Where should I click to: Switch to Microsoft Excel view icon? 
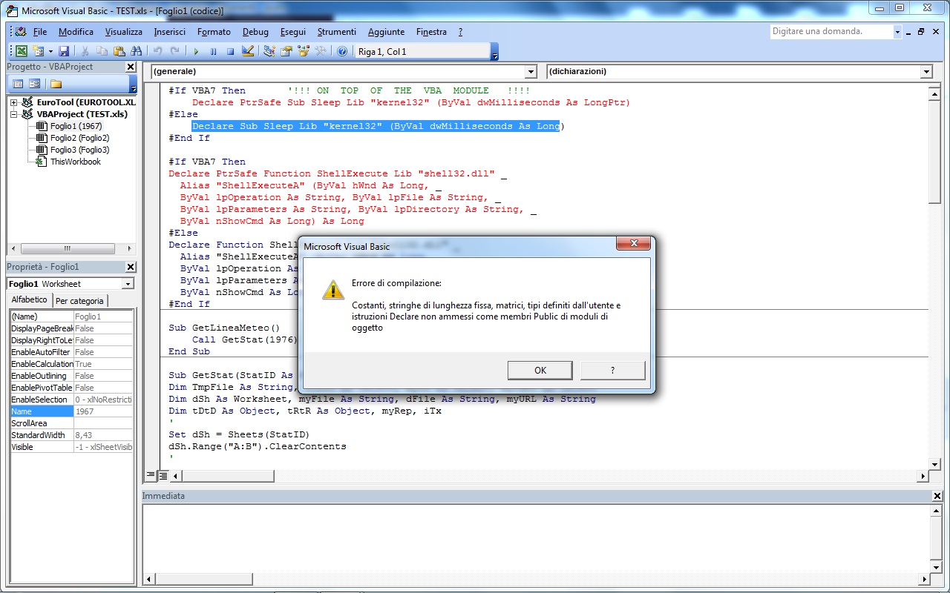point(22,51)
